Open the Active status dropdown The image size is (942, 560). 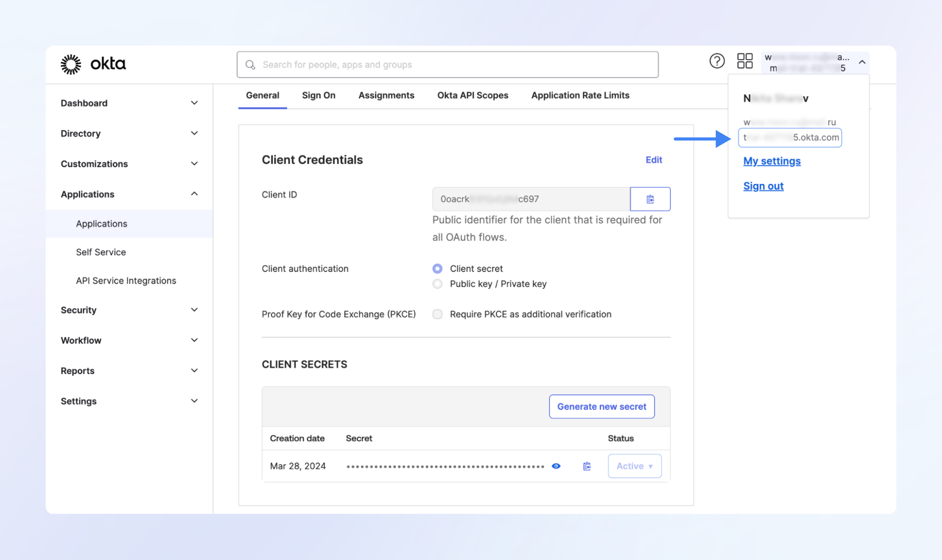(635, 466)
